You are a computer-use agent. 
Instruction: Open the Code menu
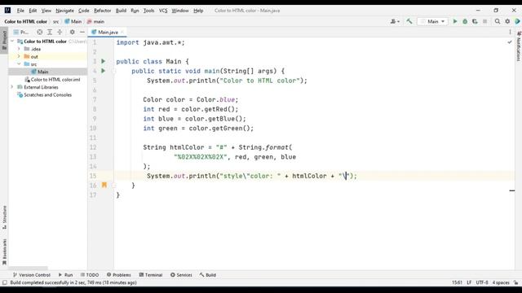[83, 11]
